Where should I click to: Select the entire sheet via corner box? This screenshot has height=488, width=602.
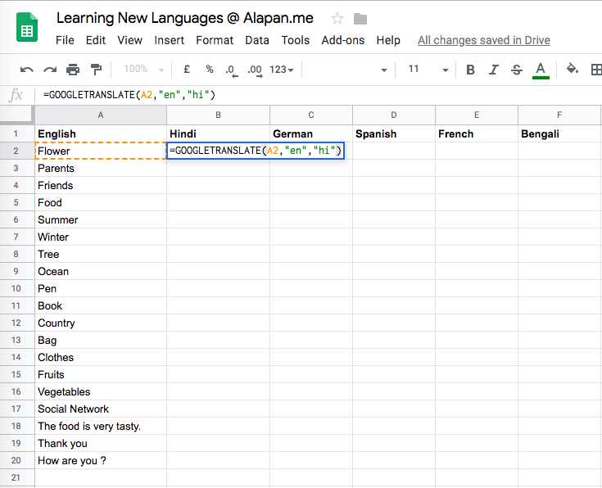16,115
